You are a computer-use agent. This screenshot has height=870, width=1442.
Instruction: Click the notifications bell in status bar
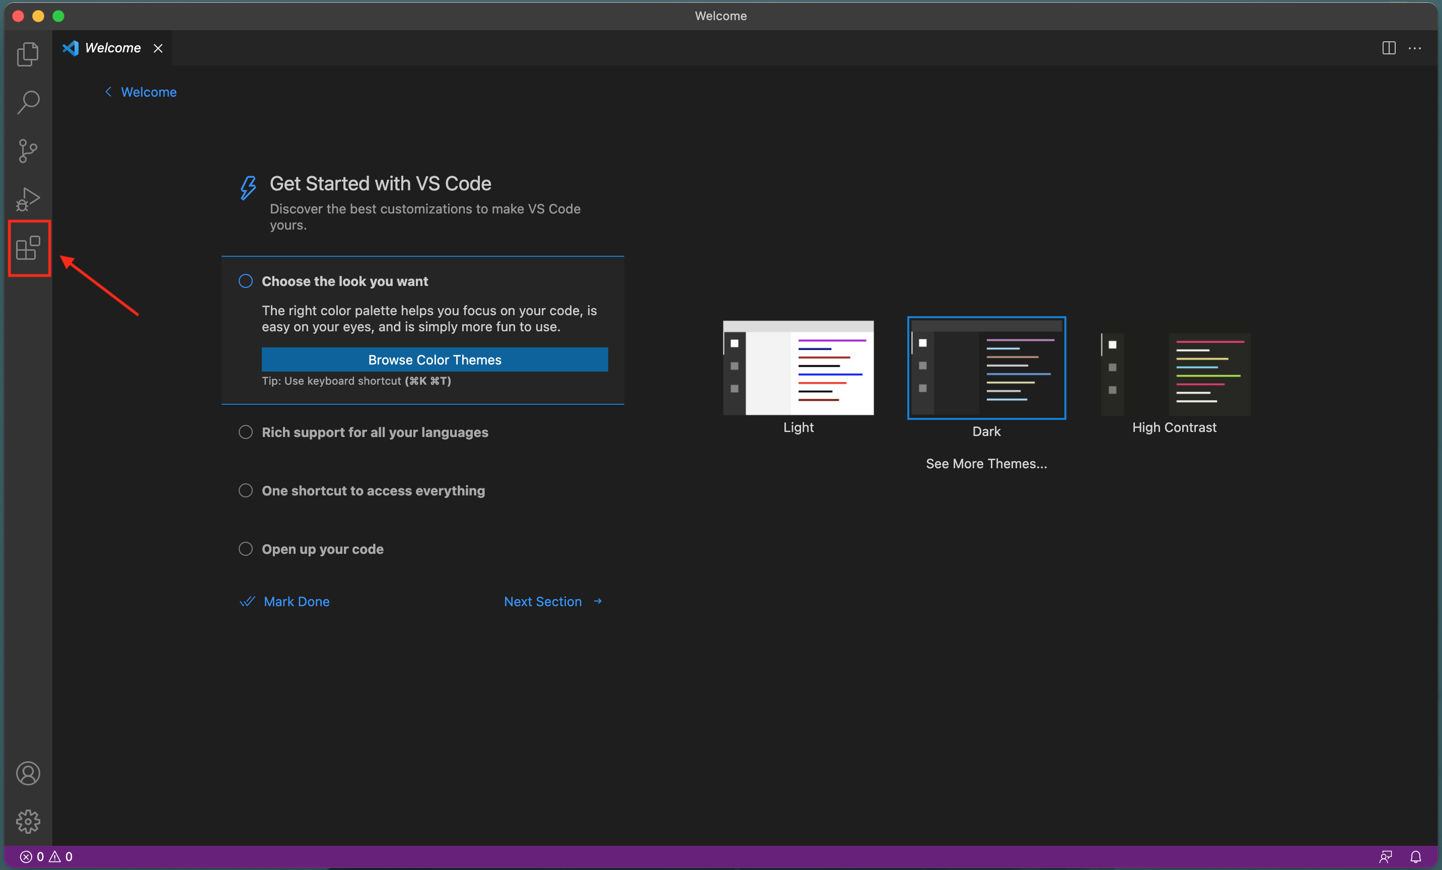1415,856
